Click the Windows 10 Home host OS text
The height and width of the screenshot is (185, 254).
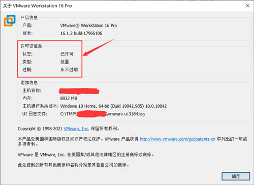[x=113, y=106]
